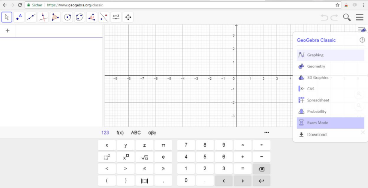Select the Line through two points tool
Screen dimensions: 368x188
pos(31,17)
